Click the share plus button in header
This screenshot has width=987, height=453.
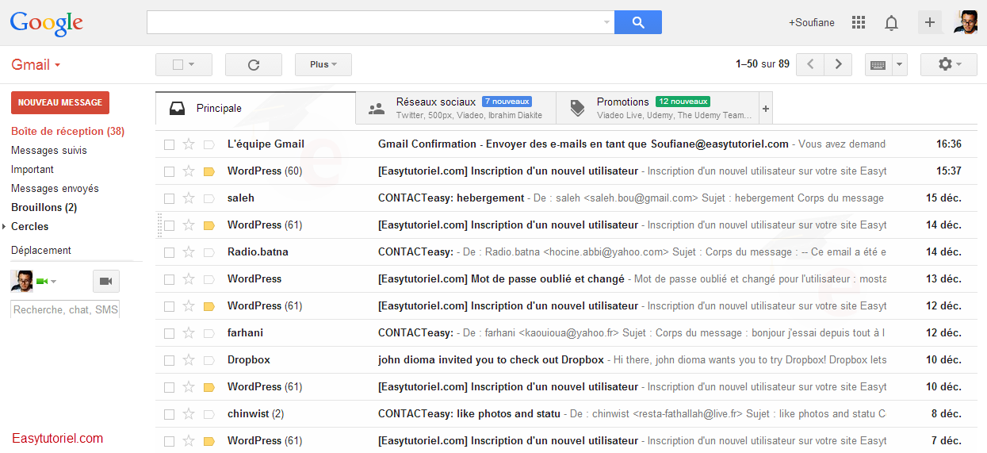(x=930, y=22)
